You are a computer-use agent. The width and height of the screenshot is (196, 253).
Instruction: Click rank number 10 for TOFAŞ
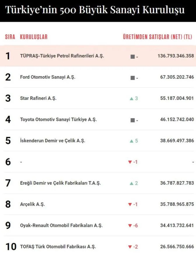pos(11,247)
